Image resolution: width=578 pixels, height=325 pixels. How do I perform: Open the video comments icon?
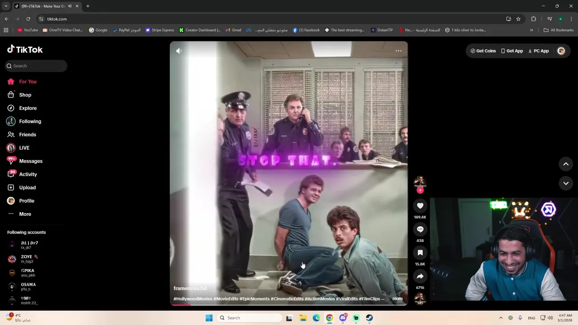tap(420, 229)
